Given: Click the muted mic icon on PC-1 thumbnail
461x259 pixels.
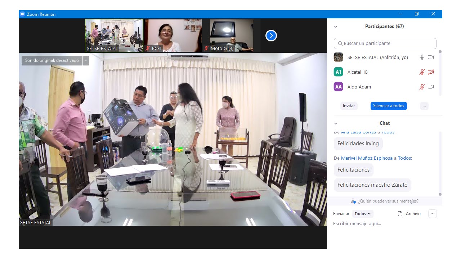Looking at the screenshot, I should point(148,48).
